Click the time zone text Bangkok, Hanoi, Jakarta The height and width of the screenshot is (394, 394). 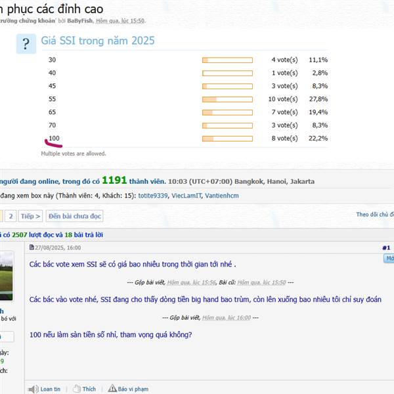pyautogui.click(x=274, y=181)
